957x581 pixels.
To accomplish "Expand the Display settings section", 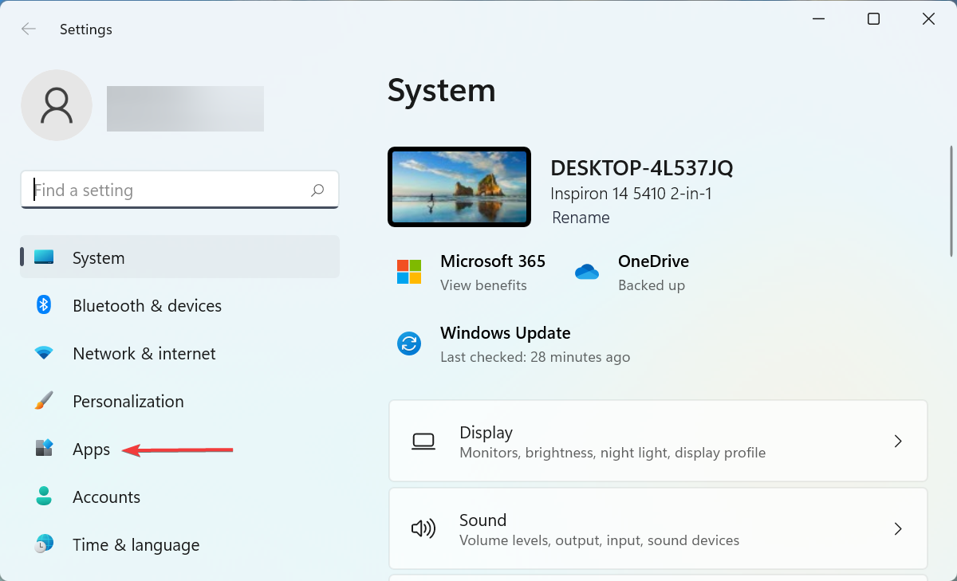I will pyautogui.click(x=658, y=441).
